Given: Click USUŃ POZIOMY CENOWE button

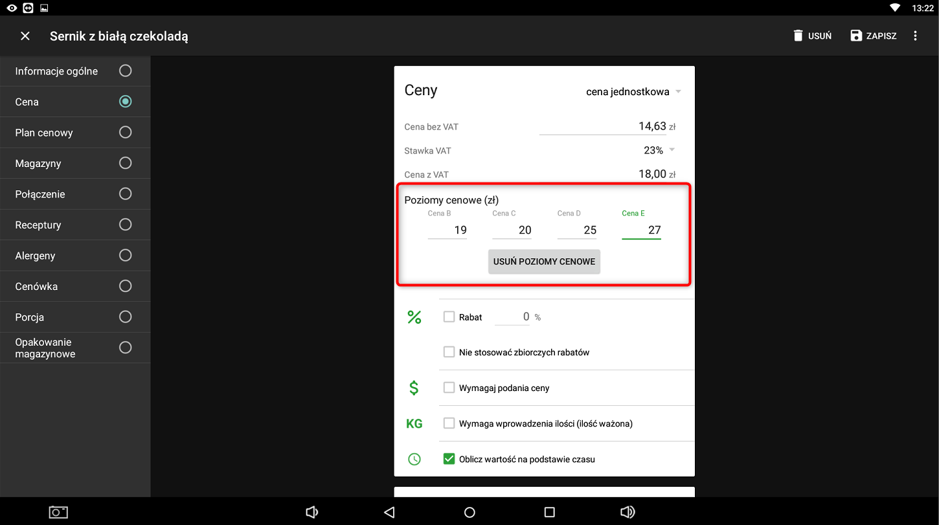Looking at the screenshot, I should (544, 262).
